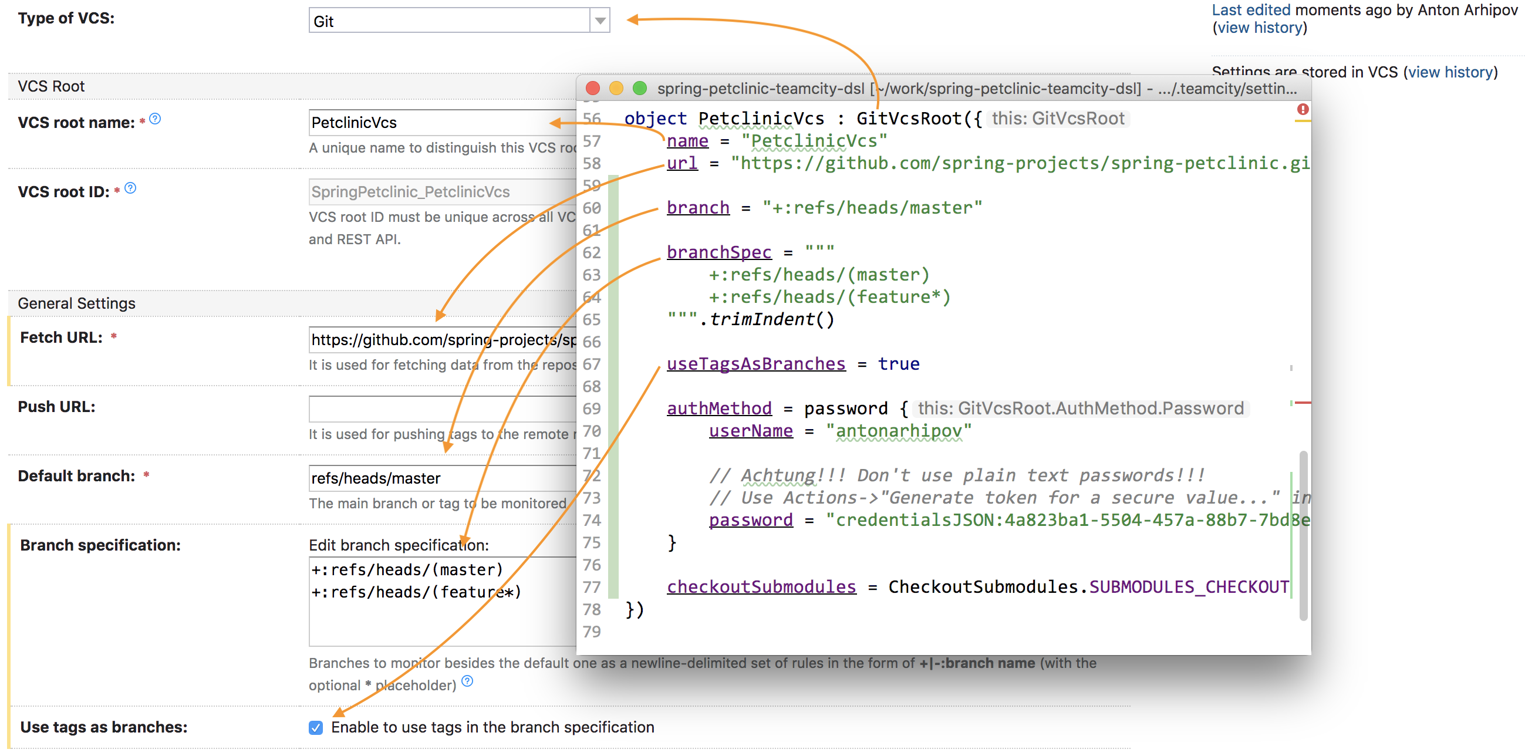This screenshot has width=1525, height=756.
Task: Open view history under Last edited
Action: point(1260,28)
